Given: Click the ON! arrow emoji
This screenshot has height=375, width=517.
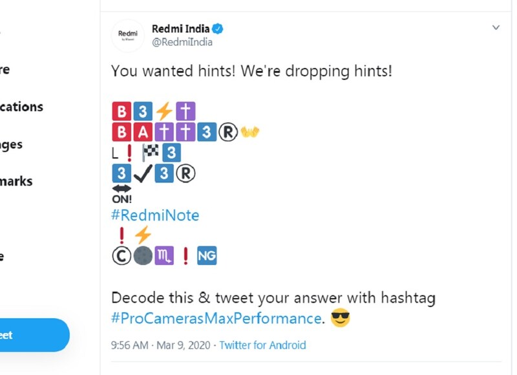Looking at the screenshot, I should tap(121, 194).
